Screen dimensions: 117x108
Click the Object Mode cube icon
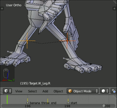pos(70,91)
